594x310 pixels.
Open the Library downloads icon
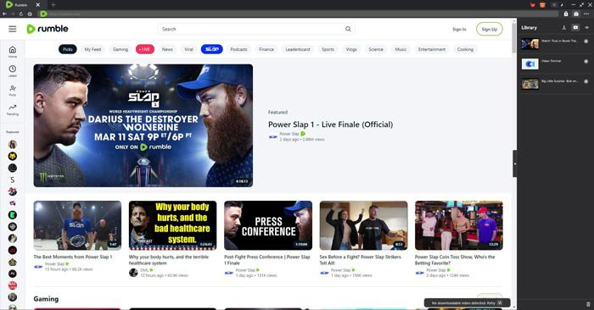tap(564, 28)
